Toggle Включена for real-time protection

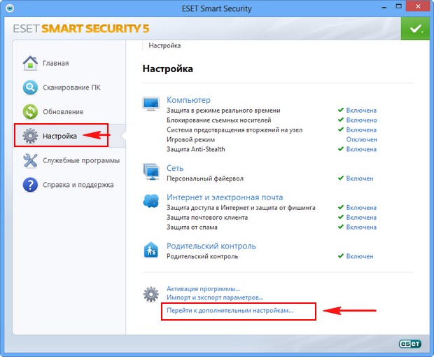pyautogui.click(x=361, y=111)
